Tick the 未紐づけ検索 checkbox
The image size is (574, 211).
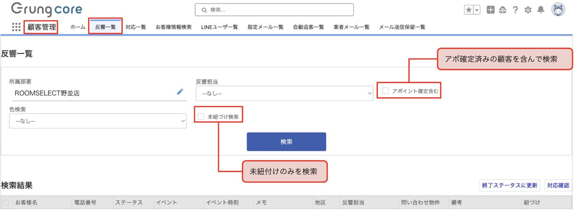[x=201, y=116]
